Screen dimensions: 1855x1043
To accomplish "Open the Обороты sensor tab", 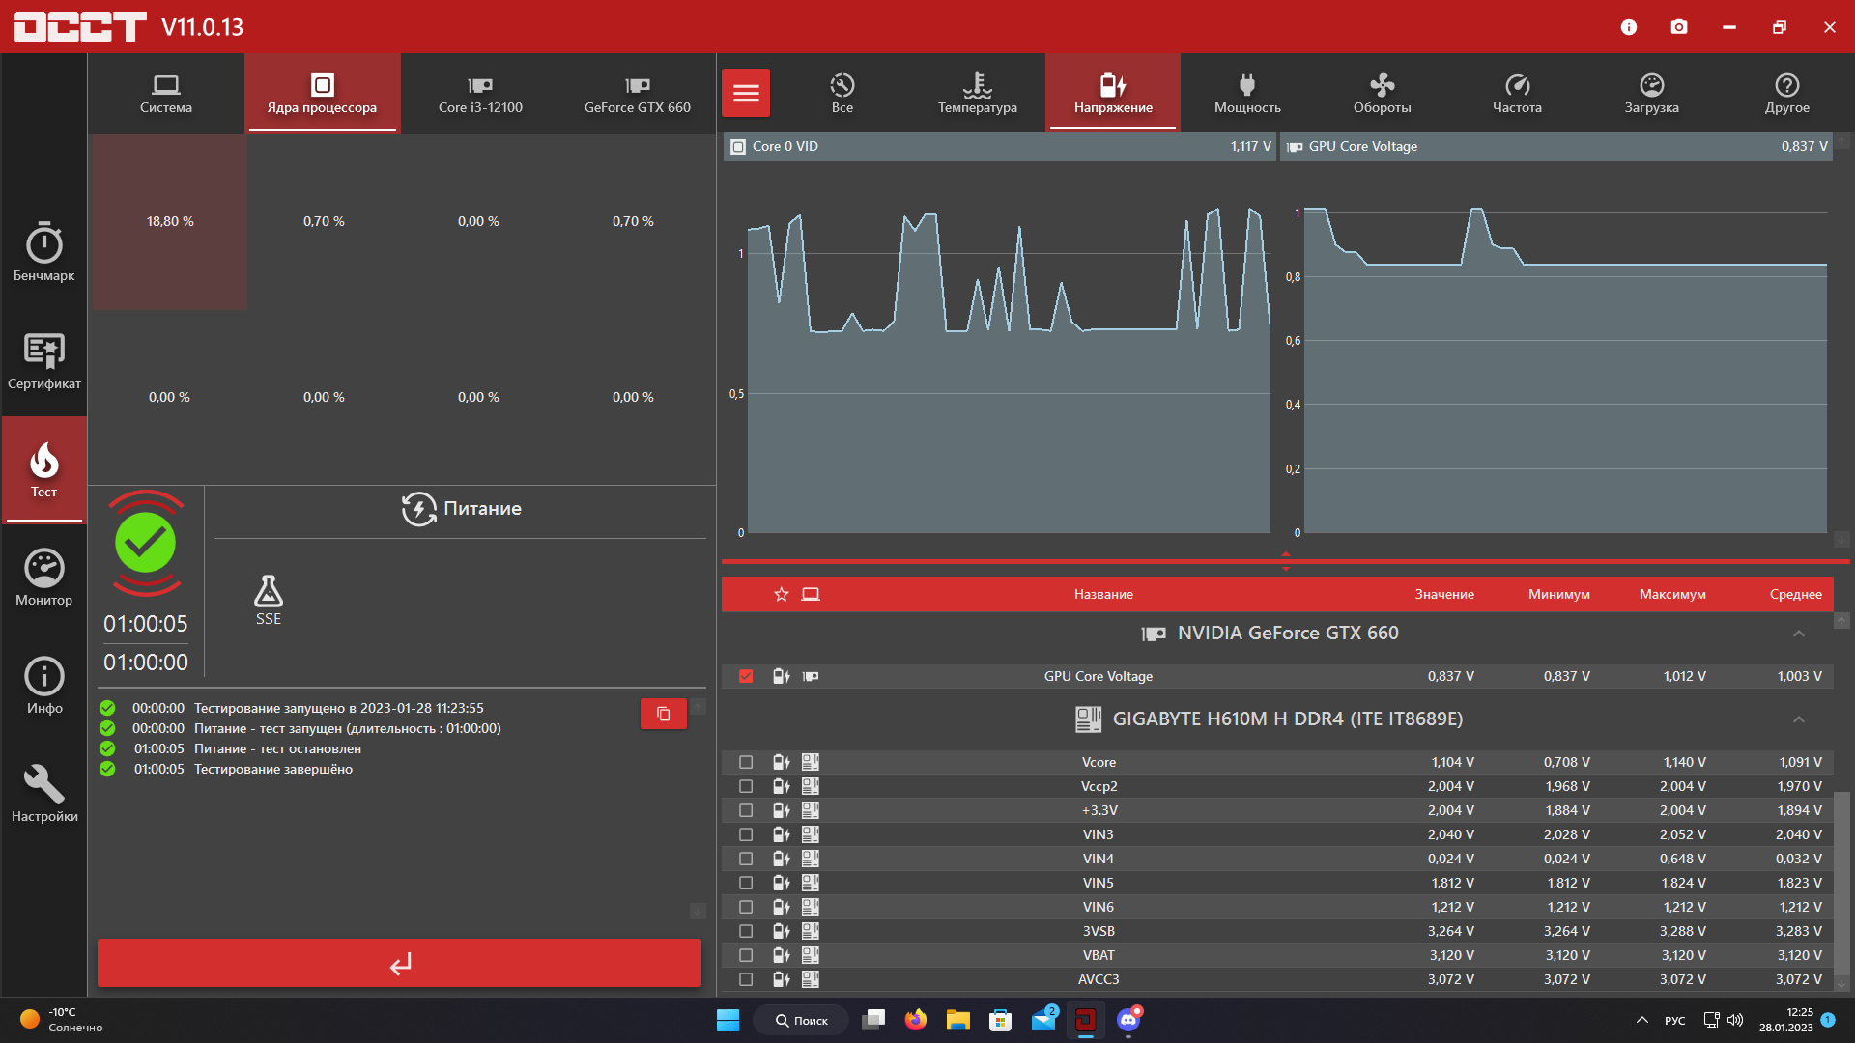I will click(1382, 93).
